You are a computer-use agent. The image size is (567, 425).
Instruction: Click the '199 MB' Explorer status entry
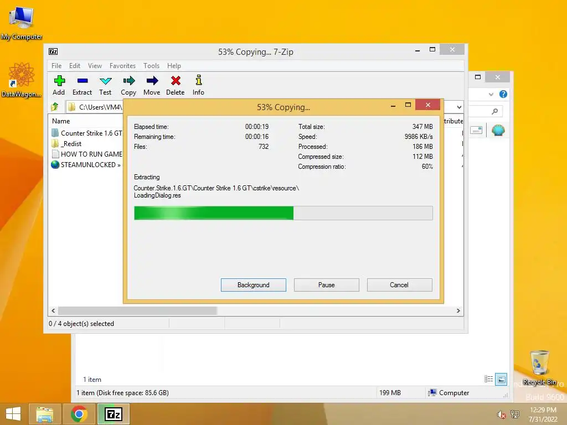[x=390, y=393]
